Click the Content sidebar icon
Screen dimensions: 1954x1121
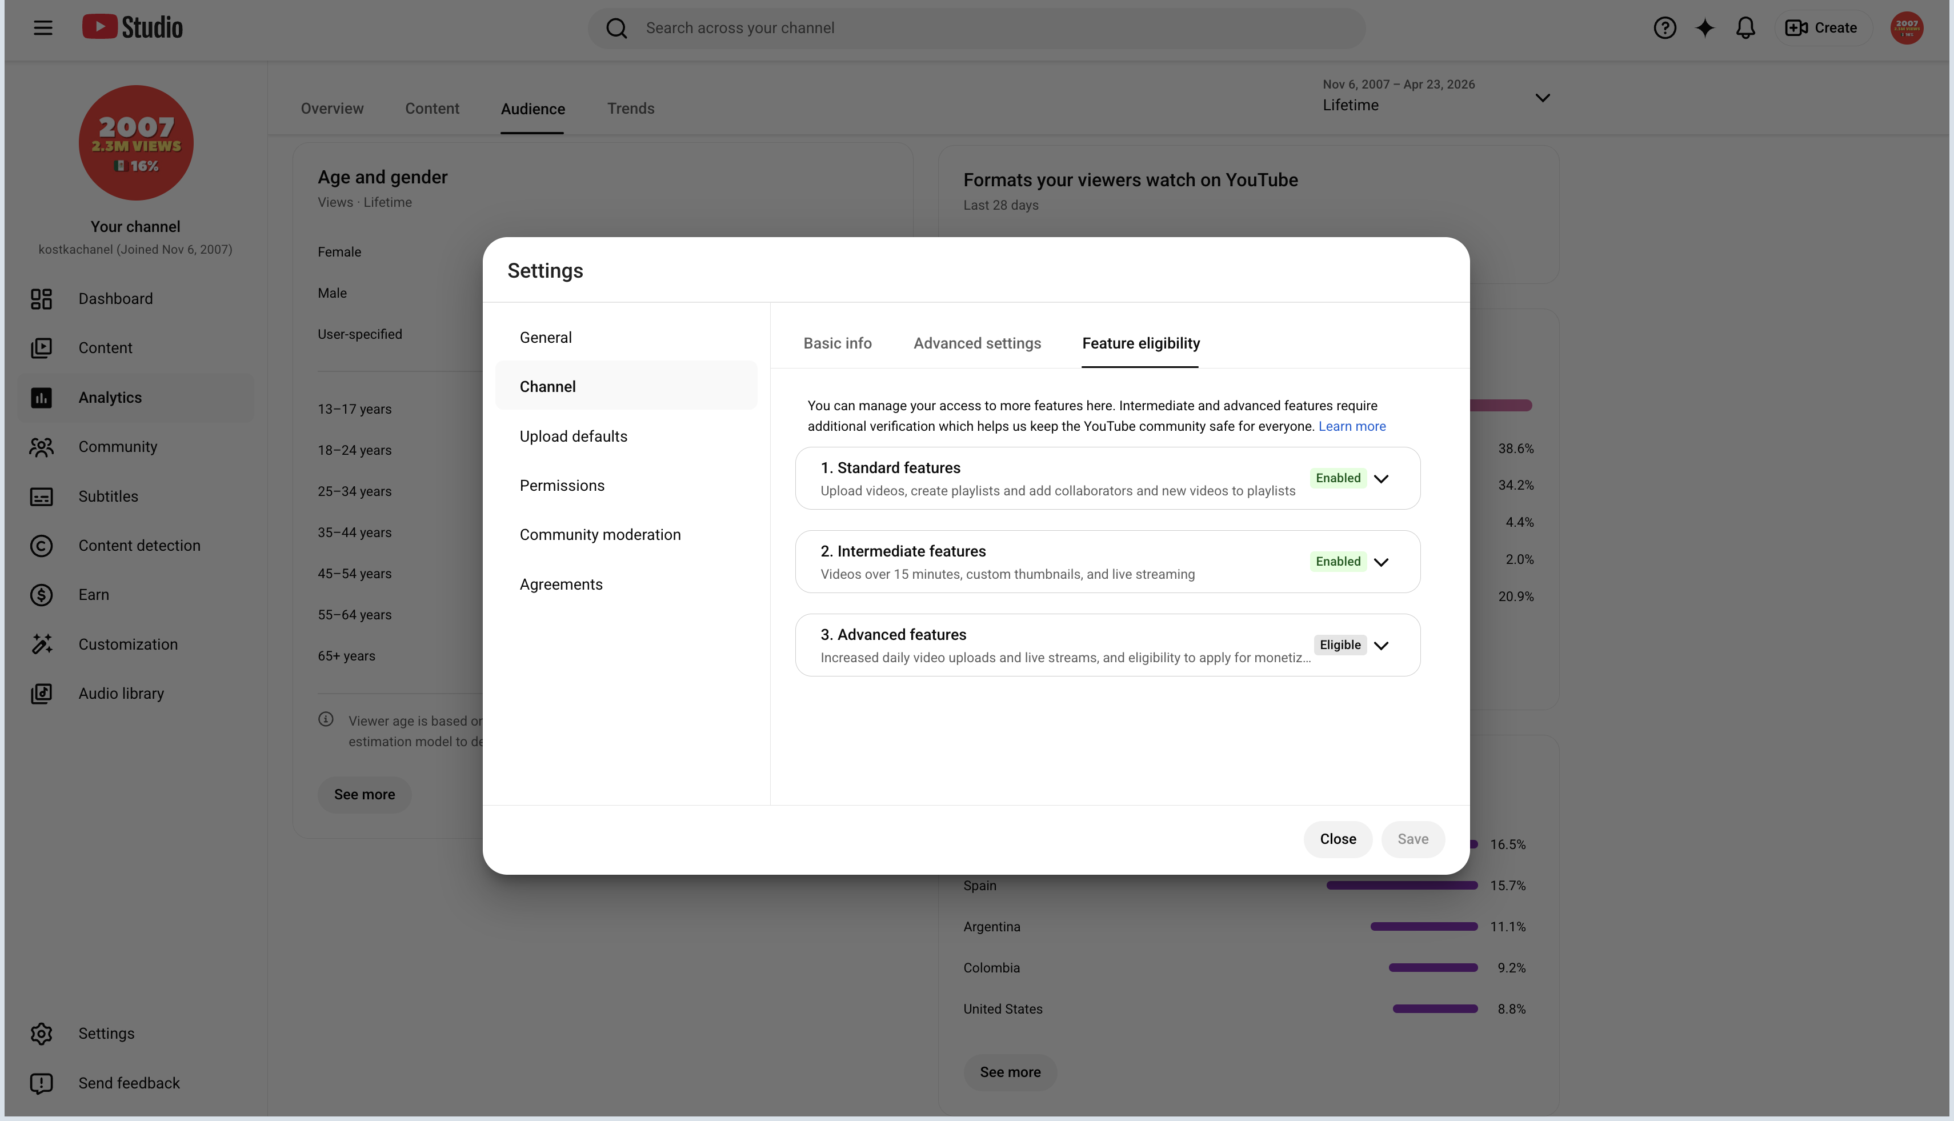pos(42,348)
